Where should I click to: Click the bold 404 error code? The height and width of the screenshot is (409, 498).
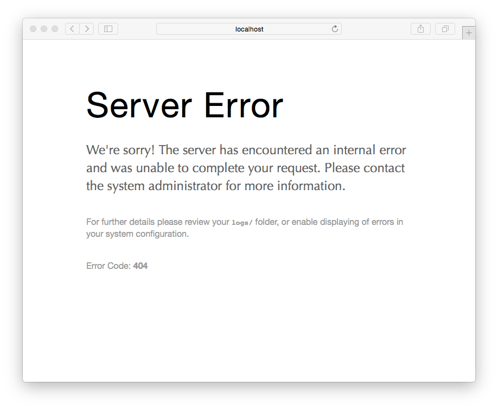point(142,266)
